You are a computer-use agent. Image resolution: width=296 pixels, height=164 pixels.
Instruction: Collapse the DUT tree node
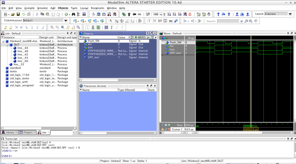click(x=7, y=45)
